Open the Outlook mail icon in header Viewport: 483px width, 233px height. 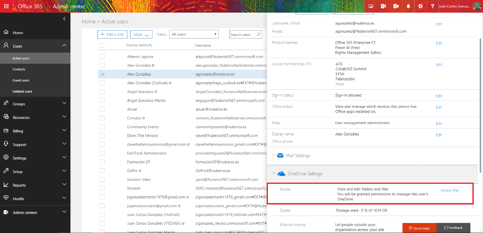[383, 6]
